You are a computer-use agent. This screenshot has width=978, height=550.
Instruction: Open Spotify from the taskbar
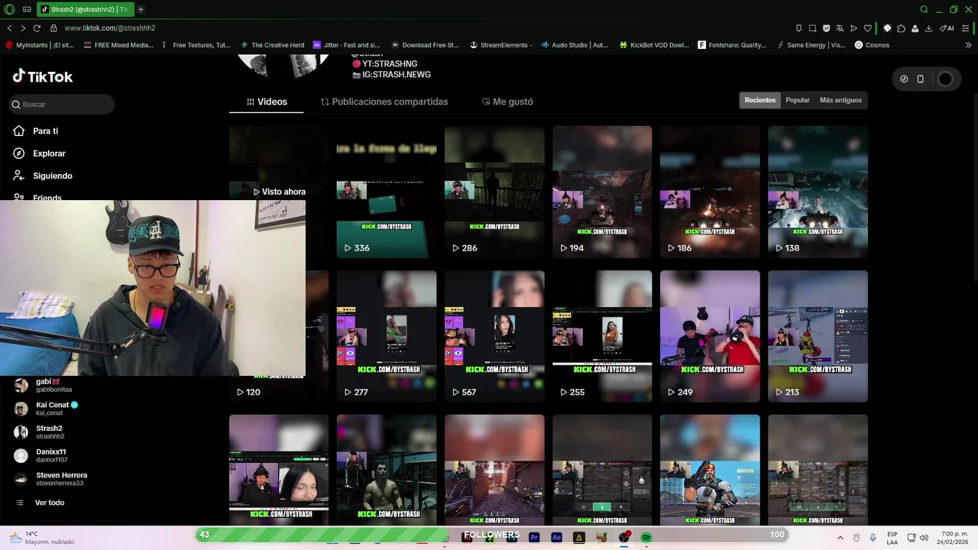click(646, 538)
